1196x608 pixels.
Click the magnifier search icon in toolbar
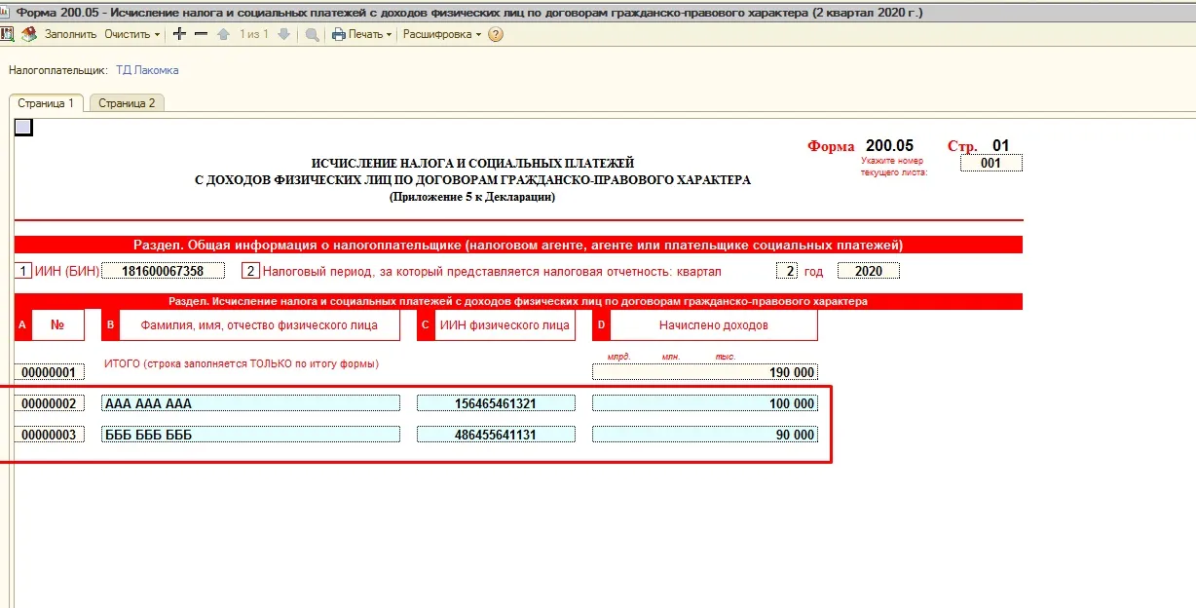[312, 34]
